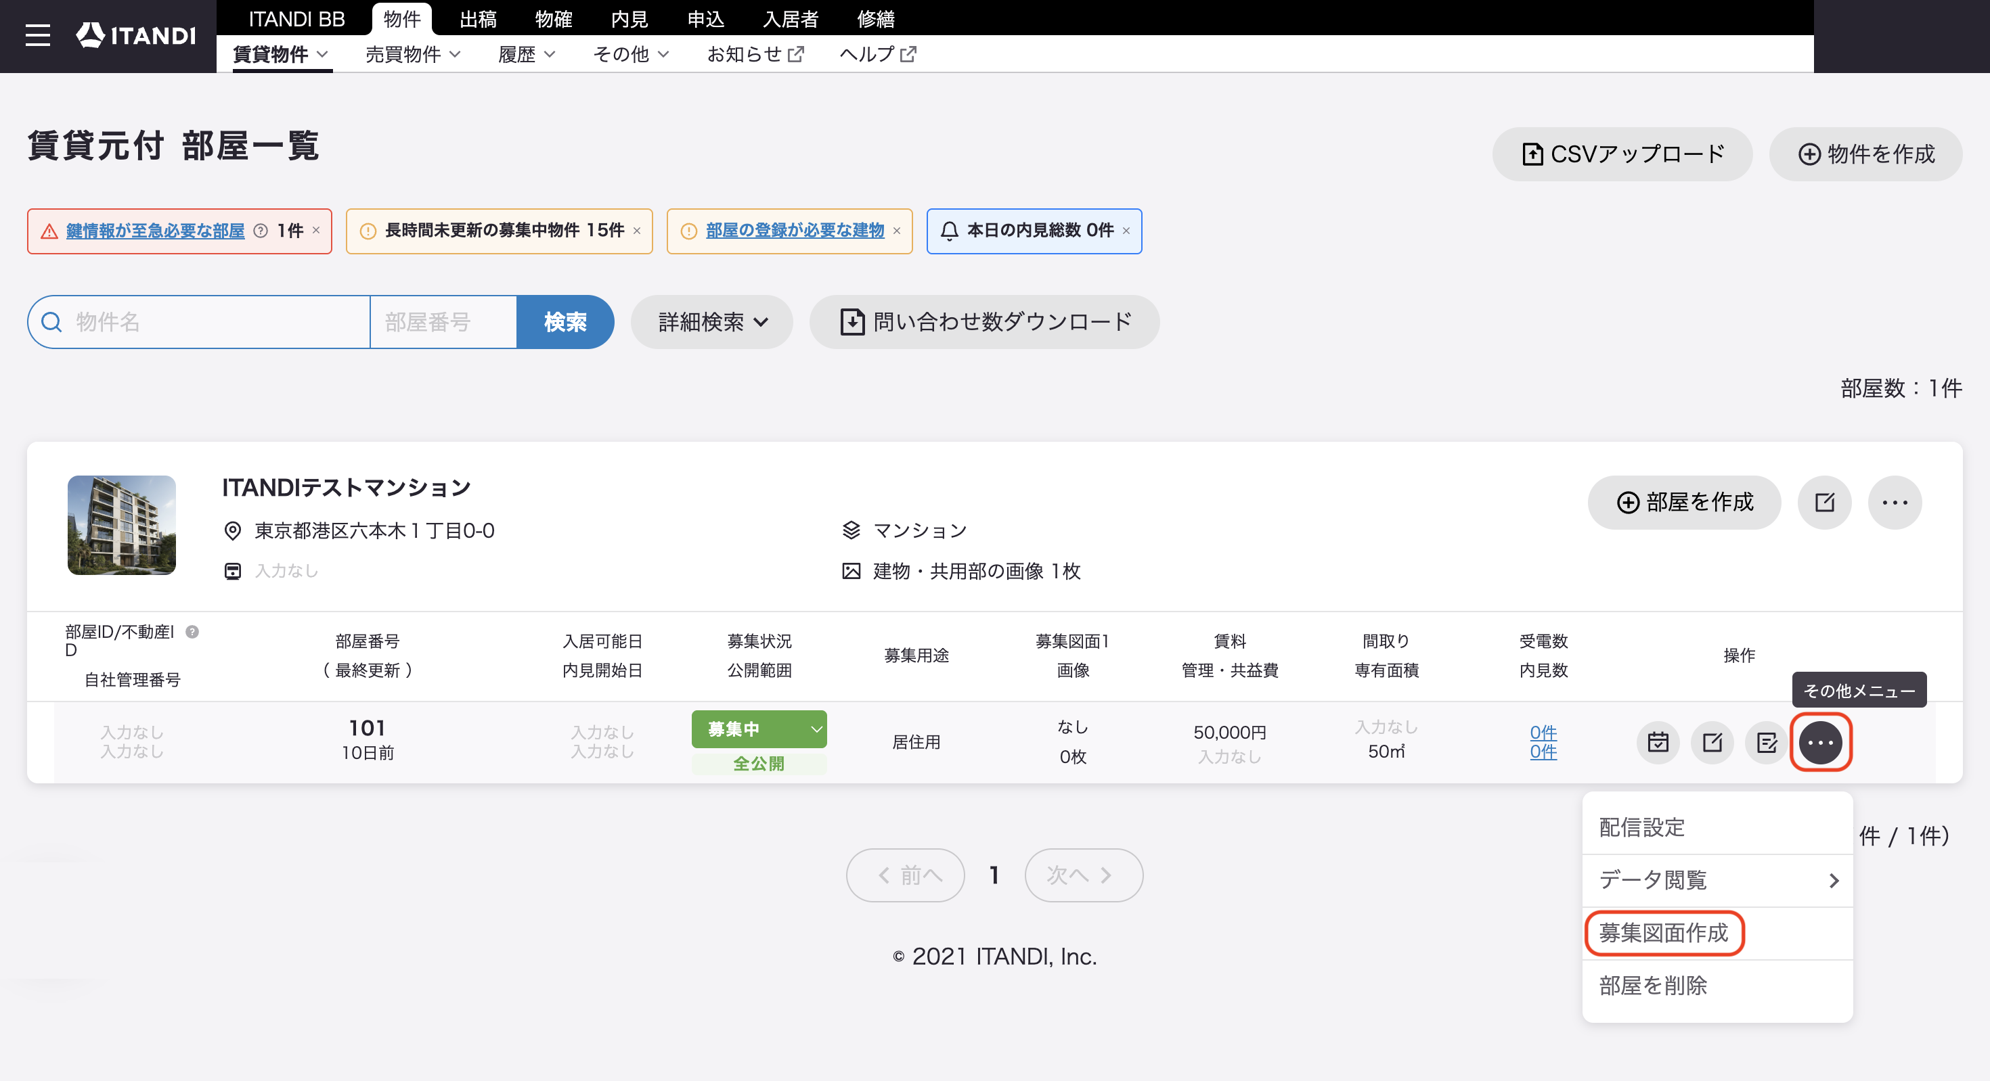Screen dimensions: 1990x1081
Task: Click the memo edit icon in room 101 row
Action: [1766, 742]
